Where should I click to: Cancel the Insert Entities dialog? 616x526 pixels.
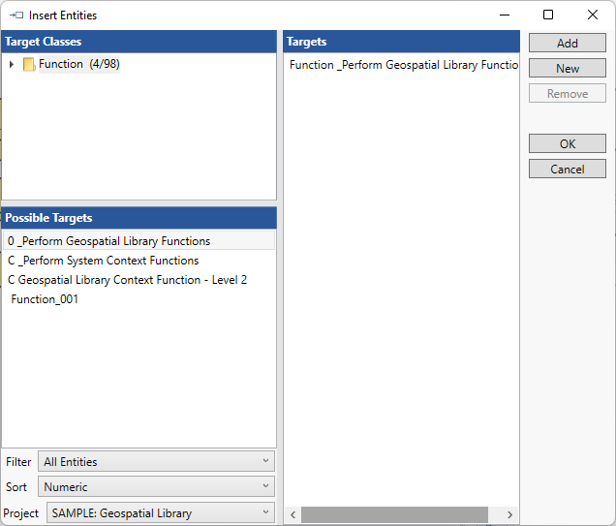coord(567,170)
